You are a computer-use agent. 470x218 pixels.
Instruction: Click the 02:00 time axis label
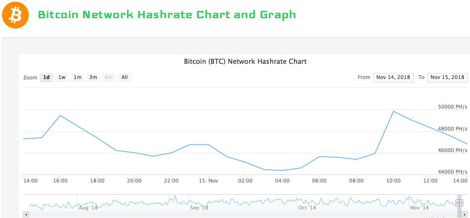coord(245,181)
